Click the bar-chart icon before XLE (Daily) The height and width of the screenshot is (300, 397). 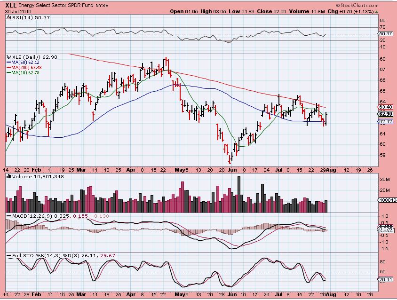[x=9, y=57]
